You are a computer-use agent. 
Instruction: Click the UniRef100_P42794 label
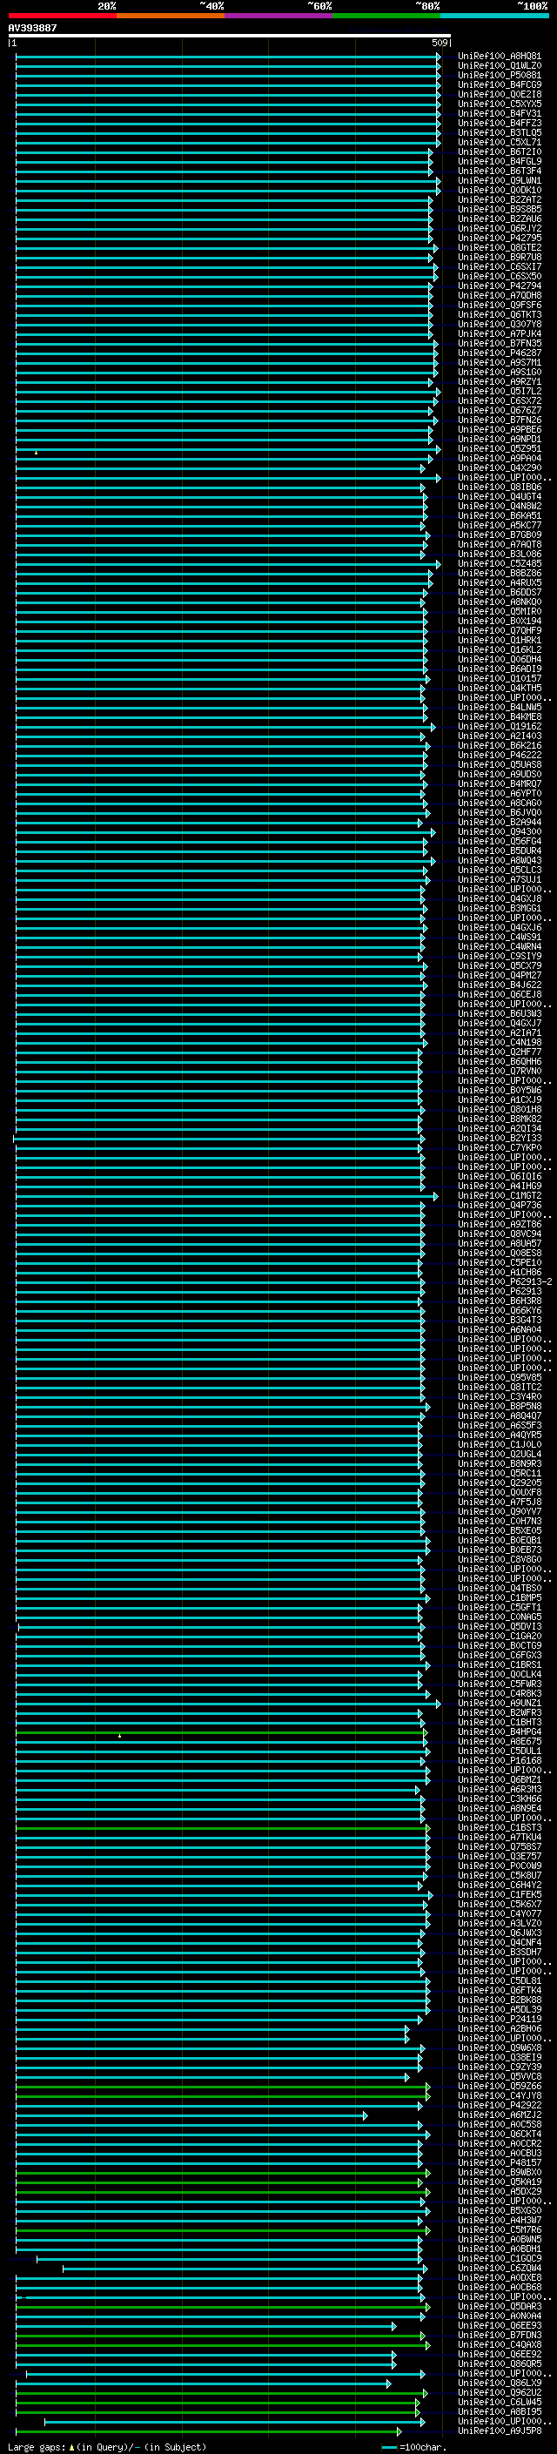pyautogui.click(x=499, y=286)
